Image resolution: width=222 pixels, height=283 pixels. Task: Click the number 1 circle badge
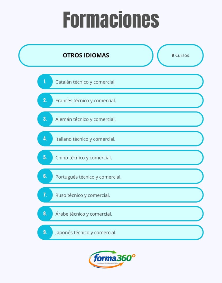(x=45, y=82)
